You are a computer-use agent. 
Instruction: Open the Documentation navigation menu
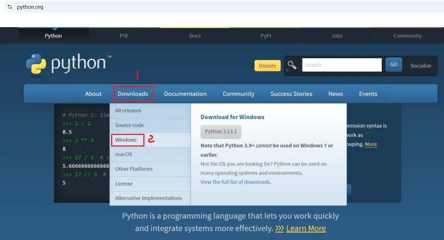coord(185,94)
